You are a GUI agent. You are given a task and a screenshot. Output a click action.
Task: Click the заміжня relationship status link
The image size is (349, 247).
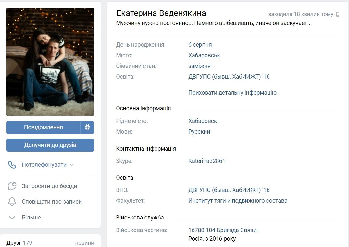pyautogui.click(x=199, y=66)
